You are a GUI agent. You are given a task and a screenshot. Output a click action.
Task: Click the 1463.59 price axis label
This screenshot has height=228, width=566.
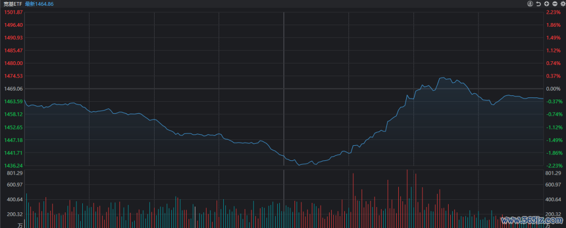click(13, 102)
